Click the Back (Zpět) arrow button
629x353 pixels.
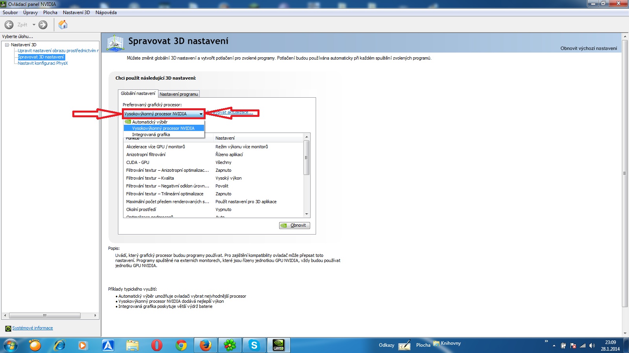[9, 25]
